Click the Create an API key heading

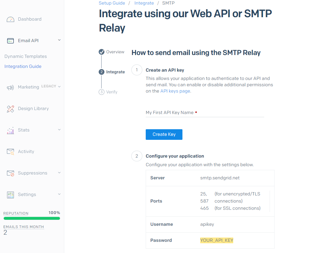[x=165, y=70]
